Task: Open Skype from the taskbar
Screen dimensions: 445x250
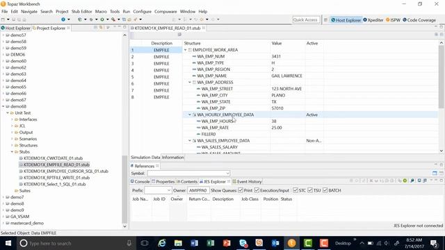Action: (x=243, y=243)
